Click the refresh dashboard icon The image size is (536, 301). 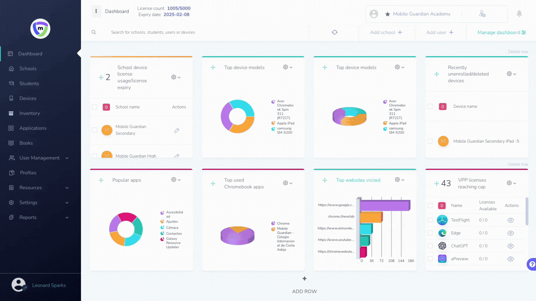[334, 32]
